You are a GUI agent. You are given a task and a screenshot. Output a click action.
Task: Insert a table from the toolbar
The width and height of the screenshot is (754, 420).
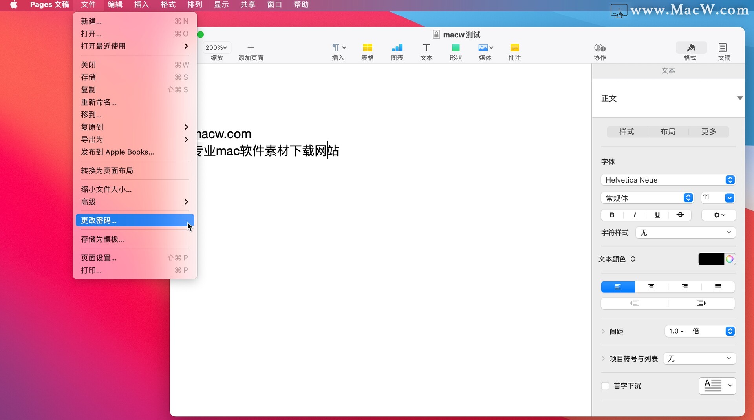click(x=368, y=51)
